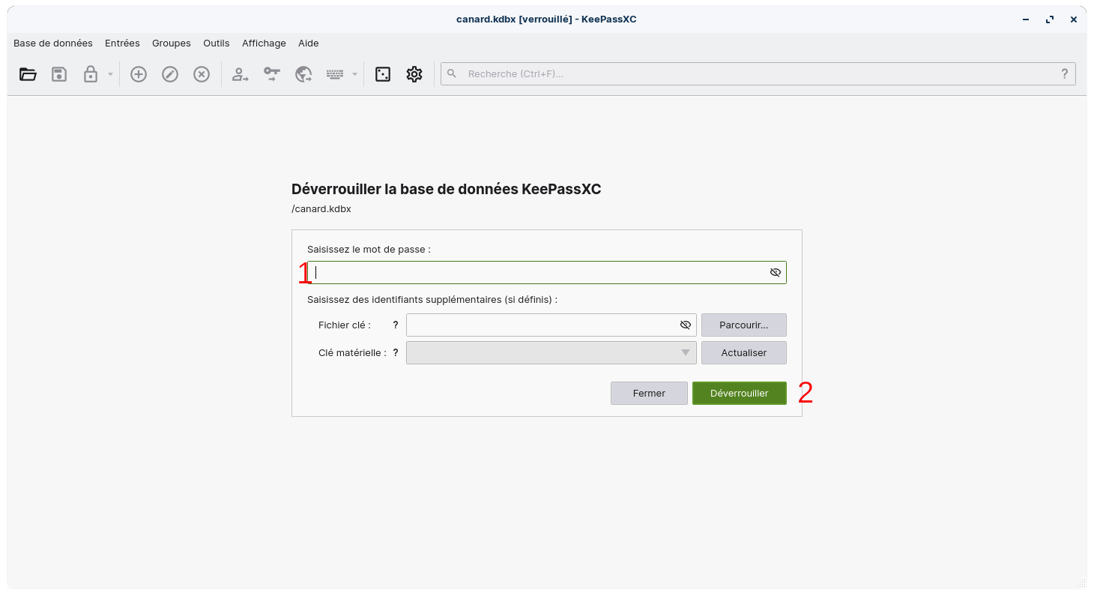Click the Parcourir... button
The image size is (1094, 596).
743,325
